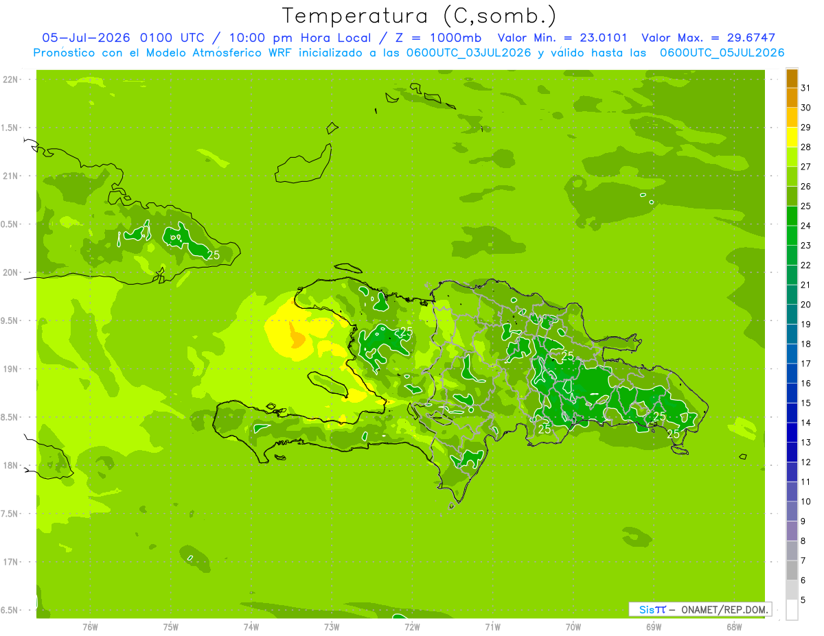The image size is (824, 636).
Task: Click the "69W" longitude label
Action: tap(654, 626)
